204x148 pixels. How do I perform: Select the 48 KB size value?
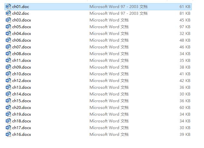(x=185, y=40)
